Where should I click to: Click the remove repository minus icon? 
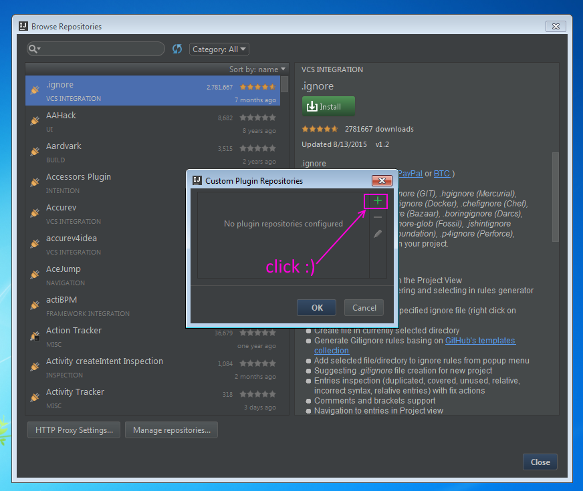377,217
